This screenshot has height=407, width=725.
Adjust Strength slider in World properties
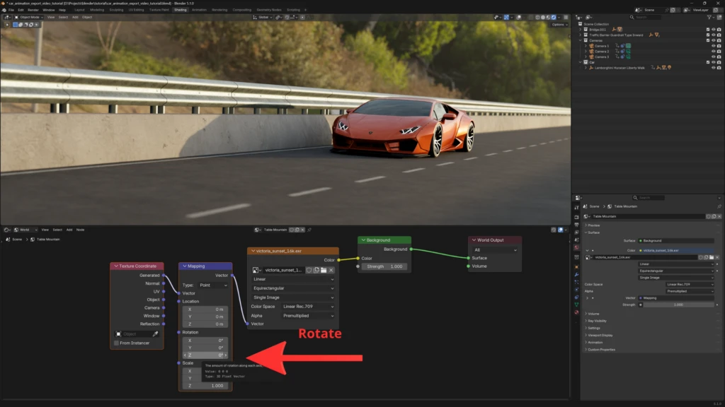click(678, 305)
